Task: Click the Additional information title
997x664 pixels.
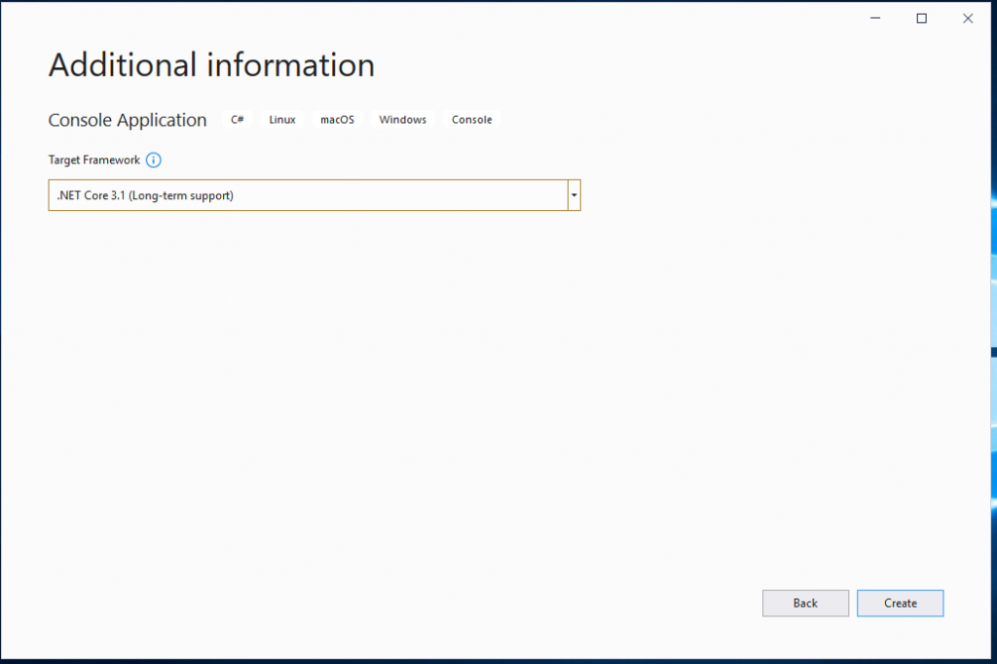Action: coord(211,65)
